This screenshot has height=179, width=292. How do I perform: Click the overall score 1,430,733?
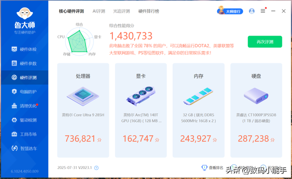tap(131, 36)
